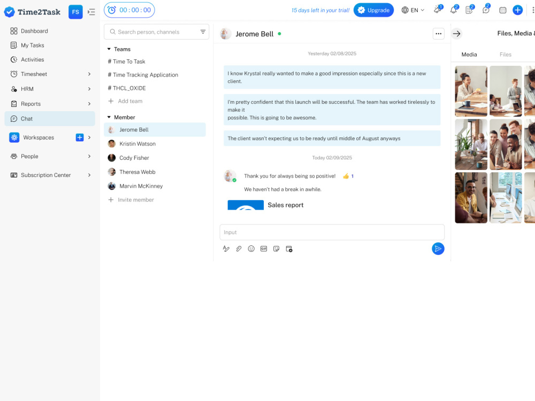Open the chat options ellipsis button
The image size is (535, 401).
coord(439,34)
